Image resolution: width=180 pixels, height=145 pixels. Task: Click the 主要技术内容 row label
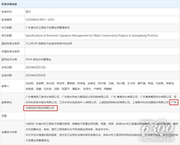pos(8,131)
